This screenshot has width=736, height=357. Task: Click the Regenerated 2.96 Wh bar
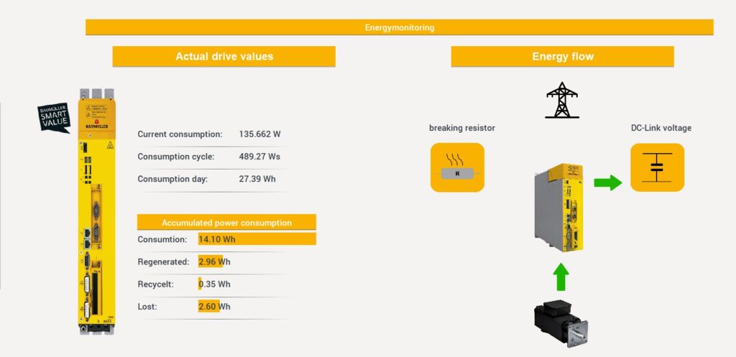[211, 262]
